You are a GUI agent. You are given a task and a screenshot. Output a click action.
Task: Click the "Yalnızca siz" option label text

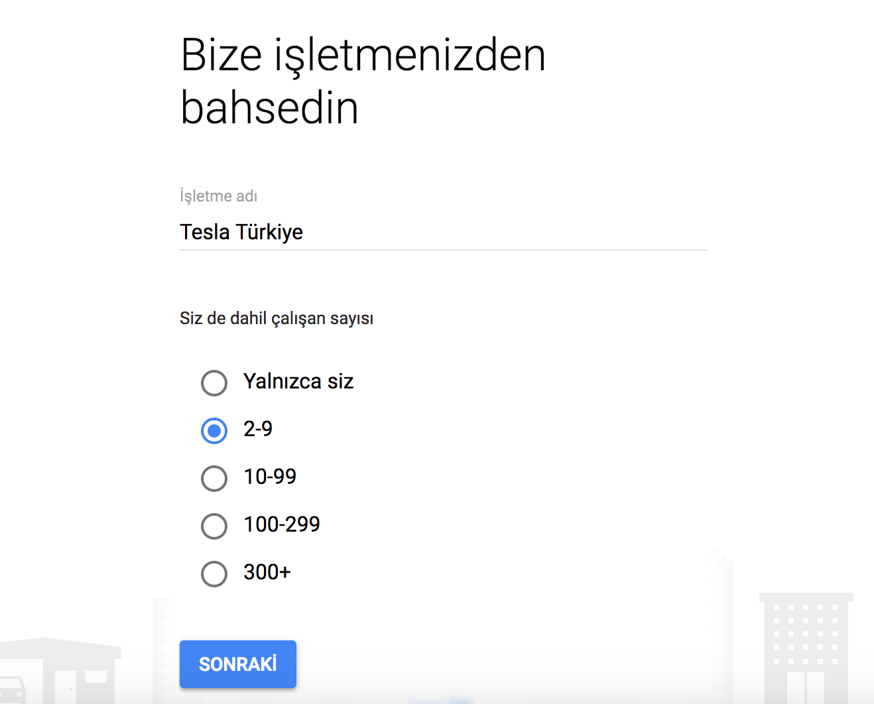[298, 382]
